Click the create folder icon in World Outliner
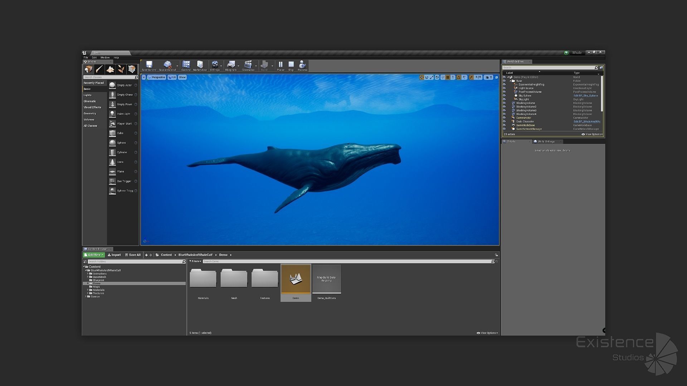This screenshot has height=386, width=687. [x=601, y=68]
